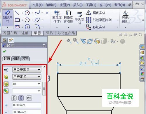Click Display/Delete Relations (显示/删除)

pos(126,17)
